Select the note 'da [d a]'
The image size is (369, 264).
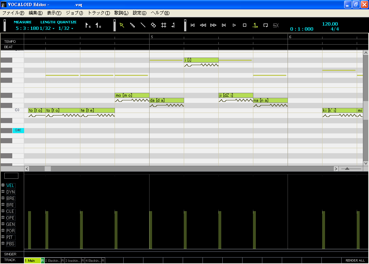166,100
